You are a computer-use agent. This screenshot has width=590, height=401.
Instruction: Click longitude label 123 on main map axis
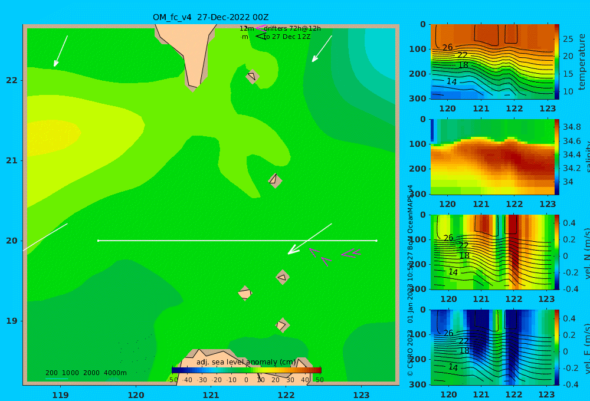coord(361,395)
